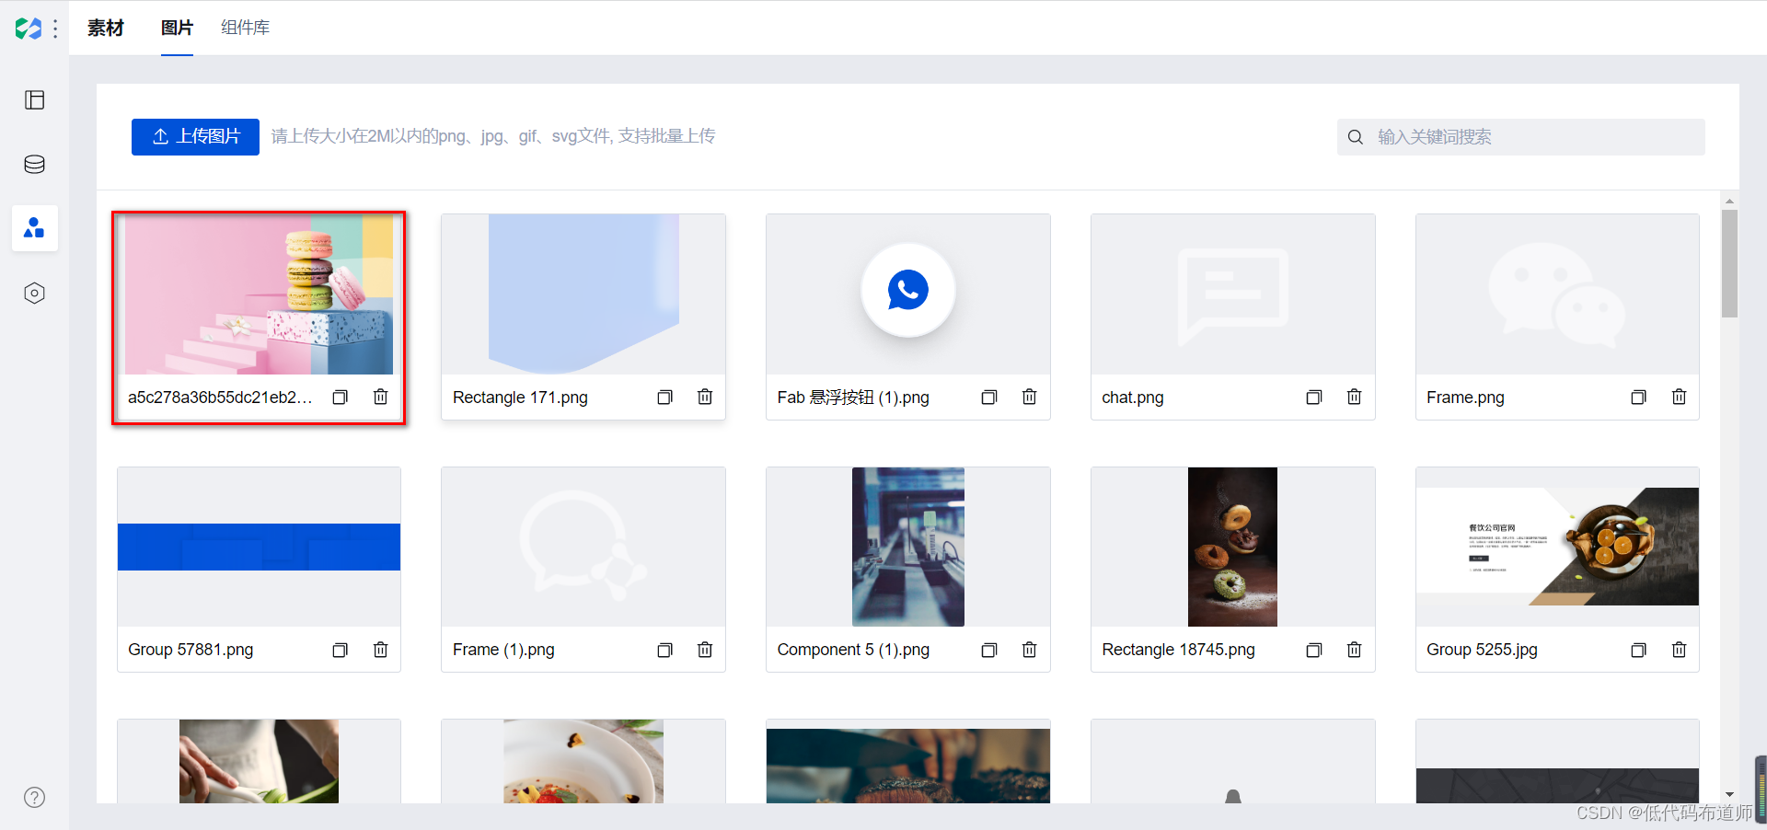Copy icon for Frame.png
This screenshot has height=830, width=1767.
[x=1639, y=397]
